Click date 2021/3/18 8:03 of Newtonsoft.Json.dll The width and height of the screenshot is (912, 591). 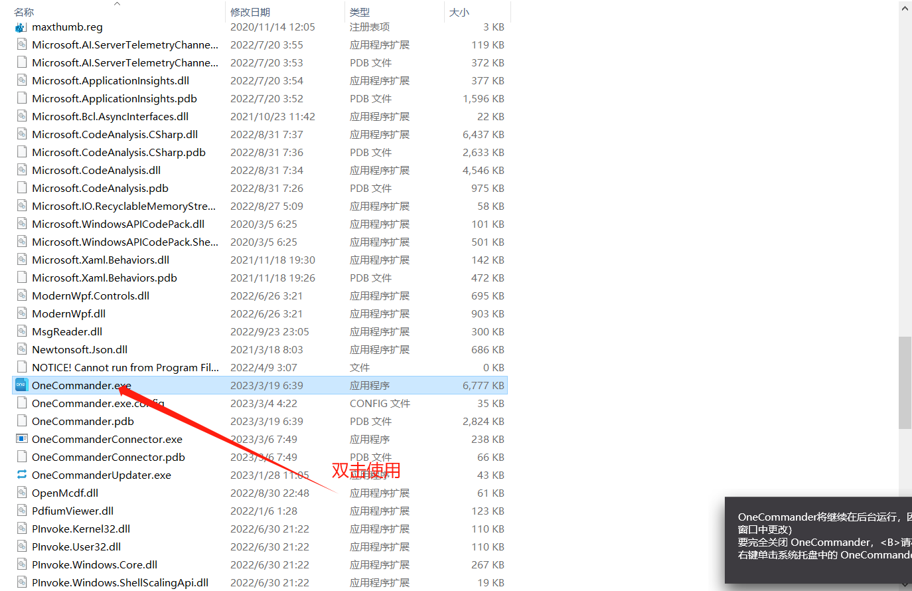[267, 349]
